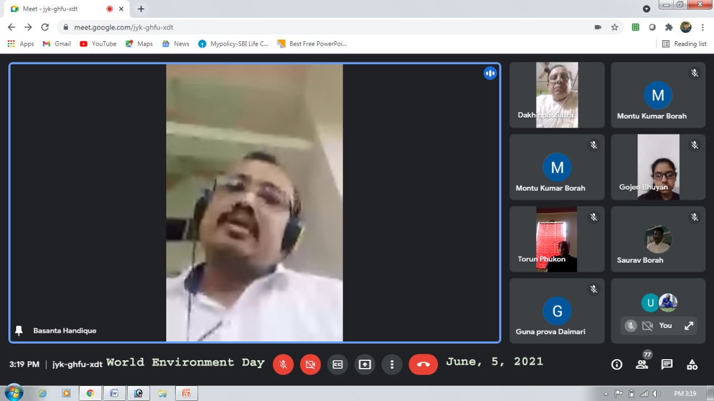Viewport: 714px width, 401px height.
Task: Unpin Basanta Handique using pin icon
Action: tap(19, 331)
